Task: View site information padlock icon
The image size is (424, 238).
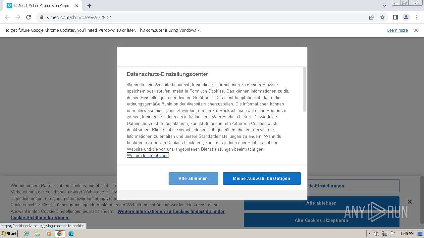Action: pyautogui.click(x=42, y=17)
